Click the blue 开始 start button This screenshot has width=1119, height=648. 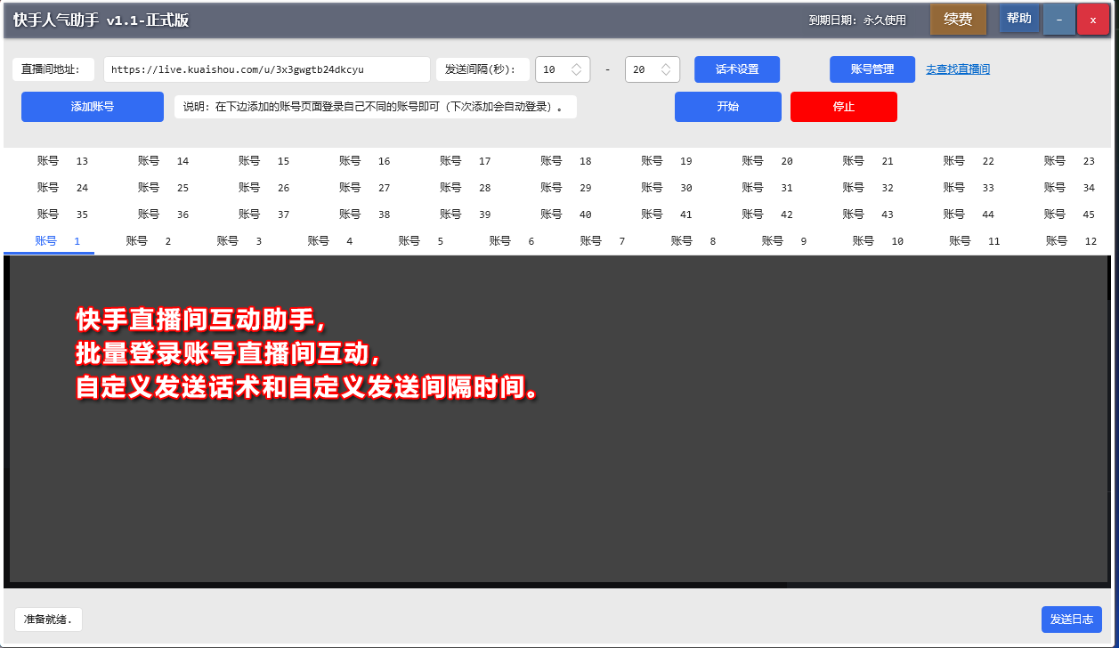click(728, 107)
